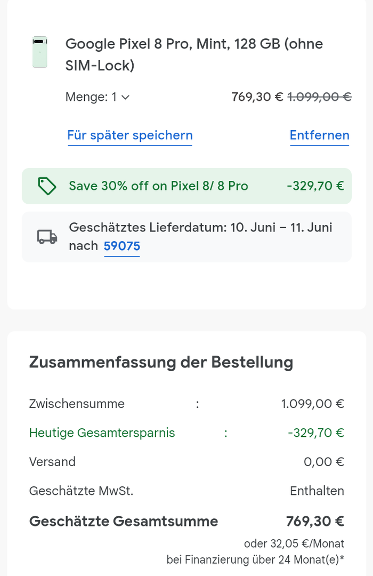Screen dimensions: 373x576
Task: Open the Menge quantity dropdown
Action: (98, 97)
